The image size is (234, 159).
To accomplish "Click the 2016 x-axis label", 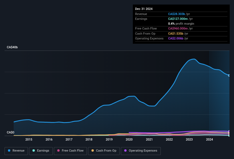I will click(49, 139).
